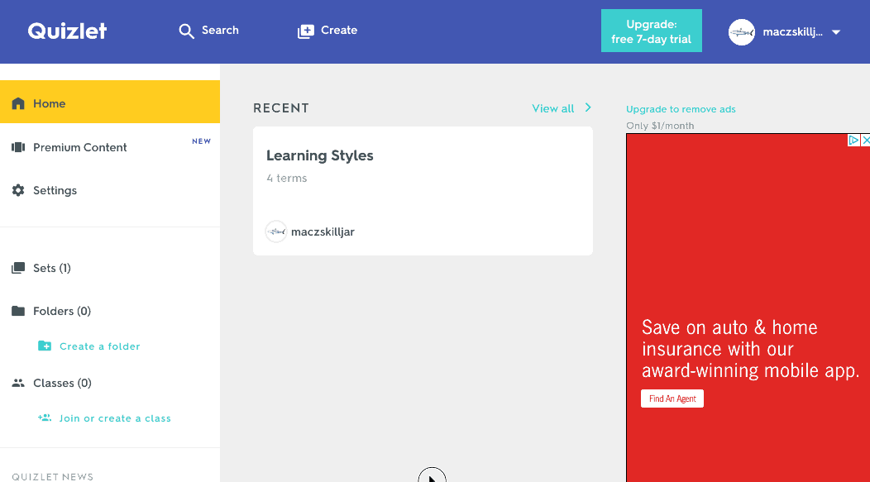Open Premium Content in sidebar
This screenshot has height=482, width=870.
[79, 147]
